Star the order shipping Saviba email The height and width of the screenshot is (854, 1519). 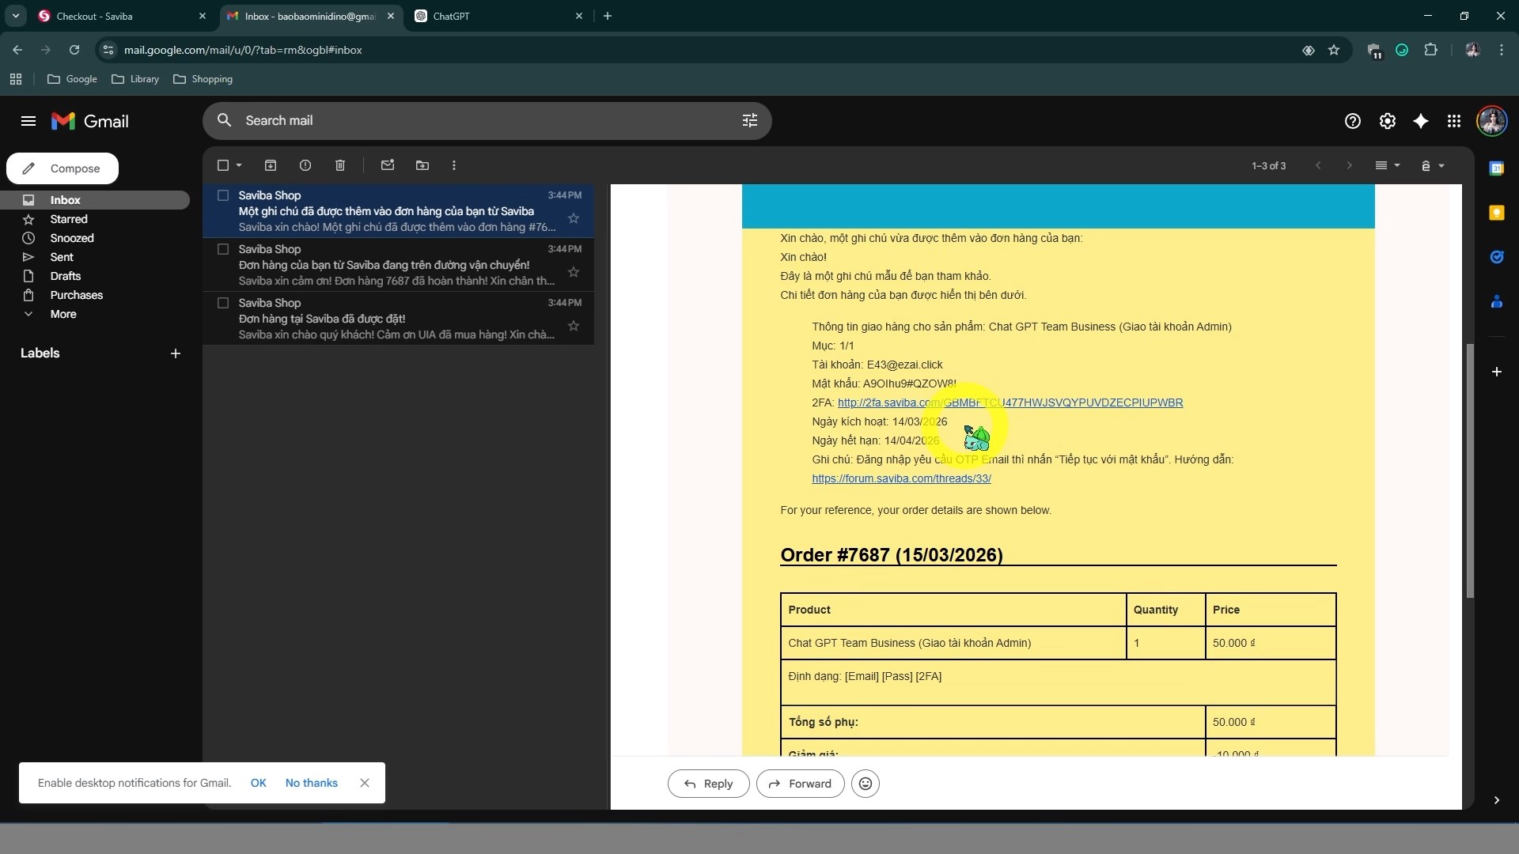[x=574, y=272]
